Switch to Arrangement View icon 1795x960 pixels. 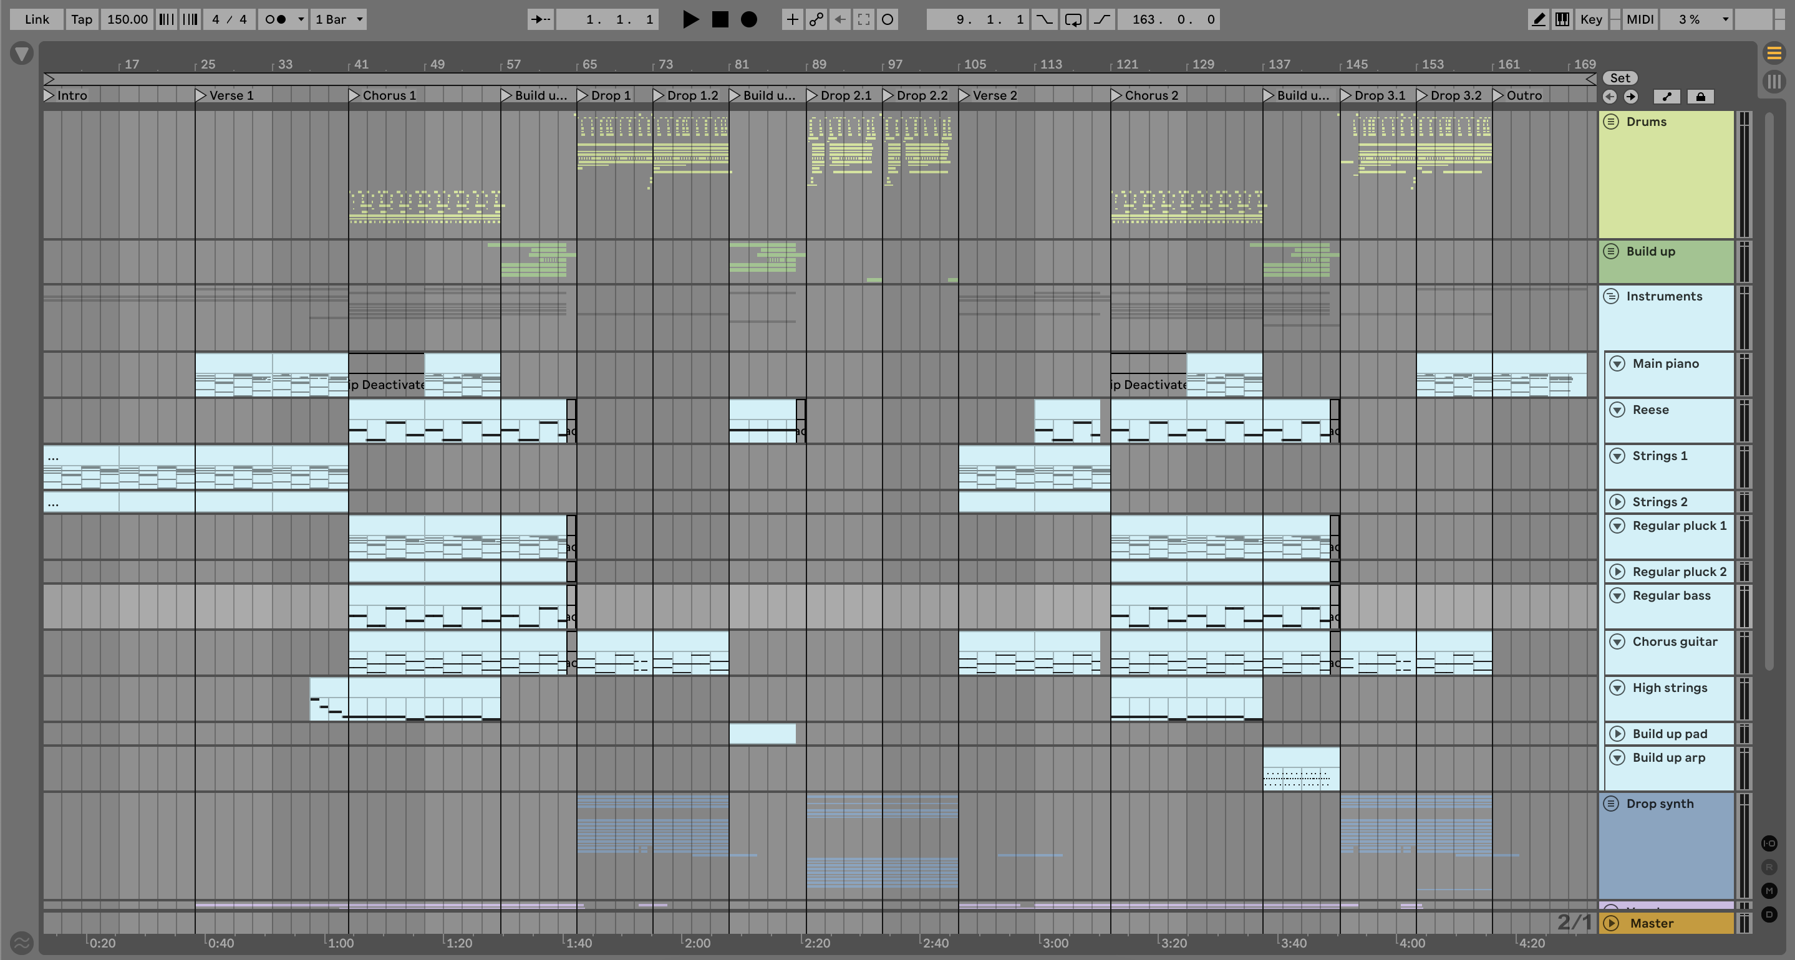pyautogui.click(x=1774, y=53)
